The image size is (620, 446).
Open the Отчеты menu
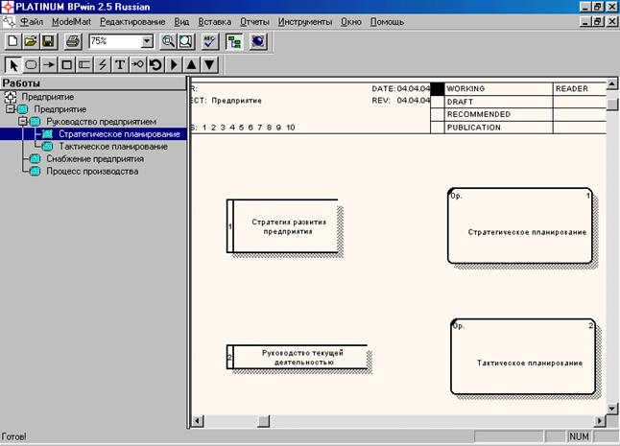point(253,21)
